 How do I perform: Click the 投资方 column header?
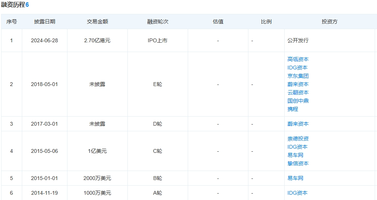point(329,22)
